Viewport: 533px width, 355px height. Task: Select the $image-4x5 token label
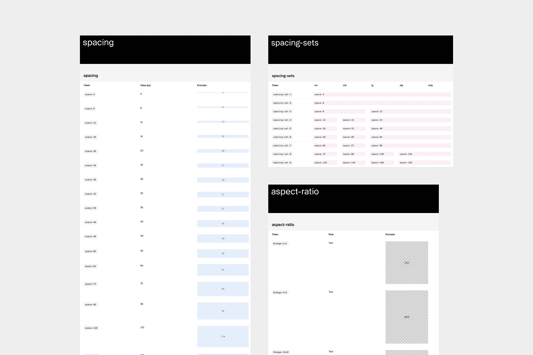(x=280, y=292)
